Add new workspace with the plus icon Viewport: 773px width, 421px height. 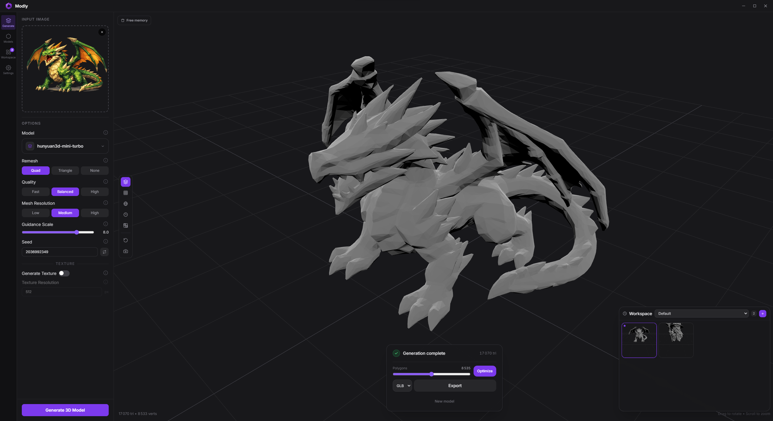[763, 314]
